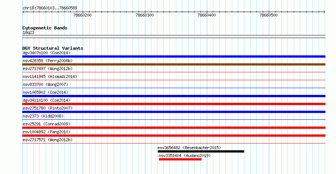
Task: Click the Cytogenetic Bands track title
Action: click(45, 28)
